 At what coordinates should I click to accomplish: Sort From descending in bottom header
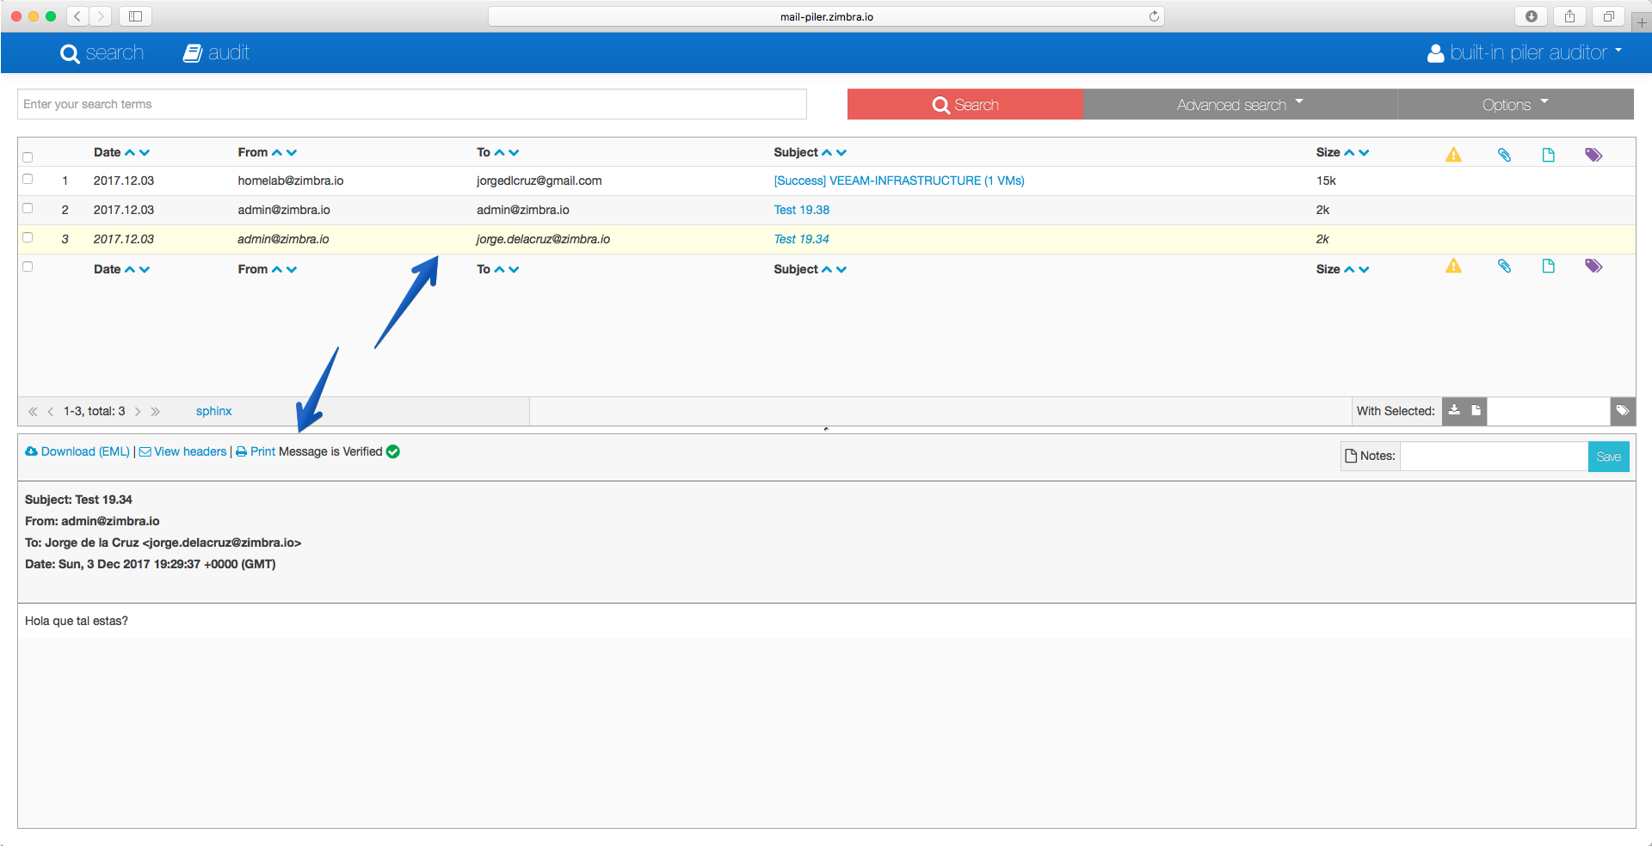click(292, 269)
